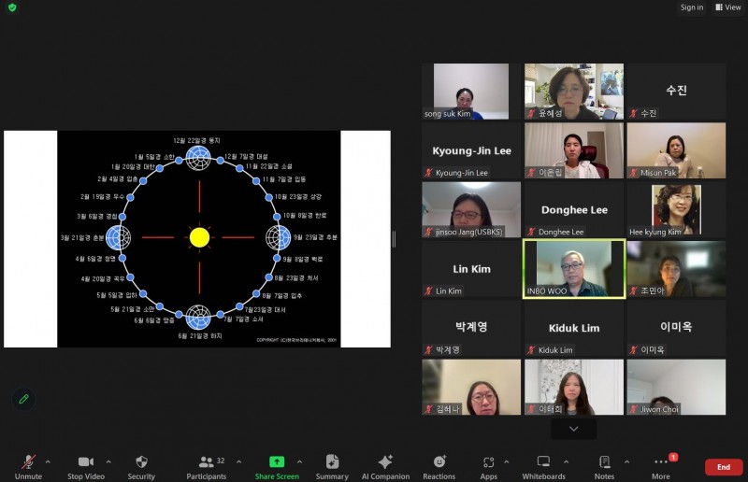This screenshot has width=748, height=482.
Task: Click the green encryption shield icon
Action: pos(11,7)
